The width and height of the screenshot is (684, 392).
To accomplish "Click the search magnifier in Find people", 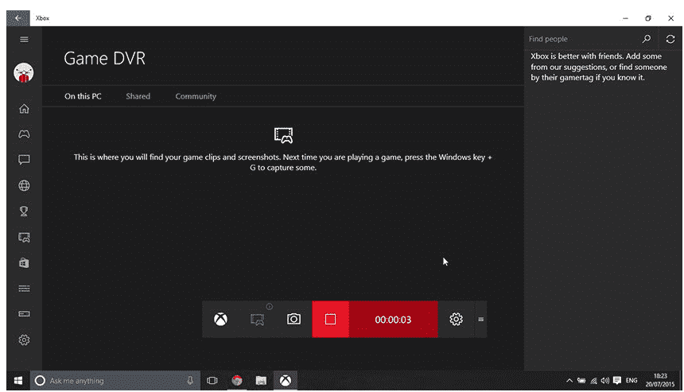I will [647, 39].
